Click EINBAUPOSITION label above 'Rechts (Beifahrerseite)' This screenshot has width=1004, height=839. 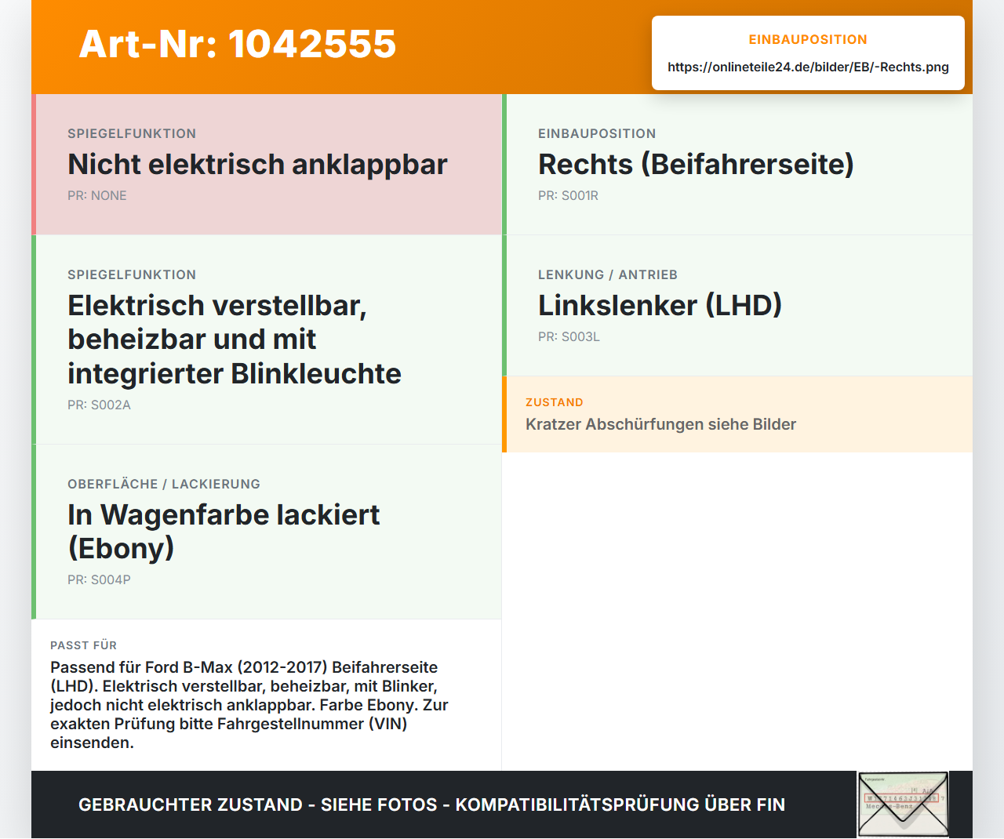[x=597, y=134]
